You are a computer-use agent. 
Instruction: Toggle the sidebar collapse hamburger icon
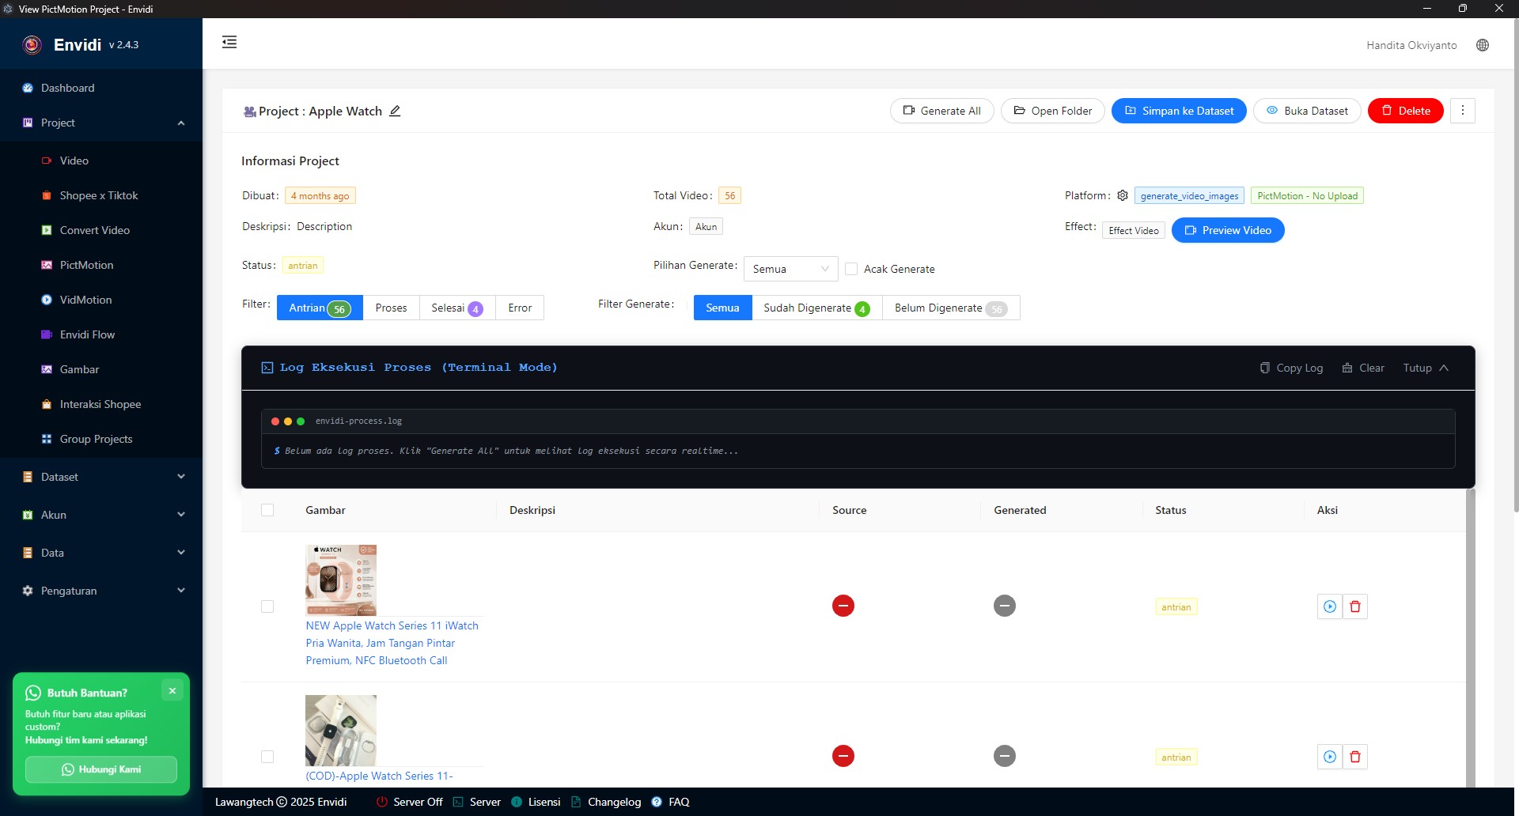point(229,42)
